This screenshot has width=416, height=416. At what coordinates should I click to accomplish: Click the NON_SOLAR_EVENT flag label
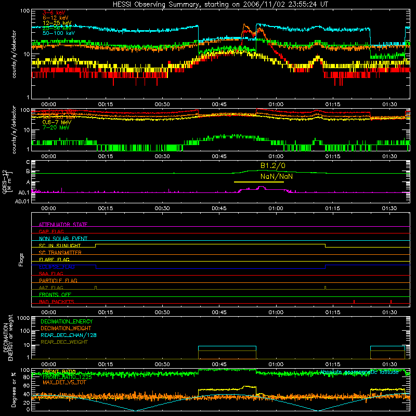coord(63,239)
